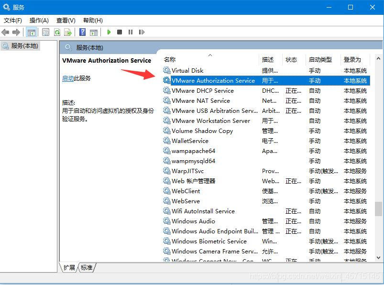This screenshot has width=384, height=285.
Task: Click the Refresh toolbar icon
Action: pyautogui.click(x=57, y=32)
